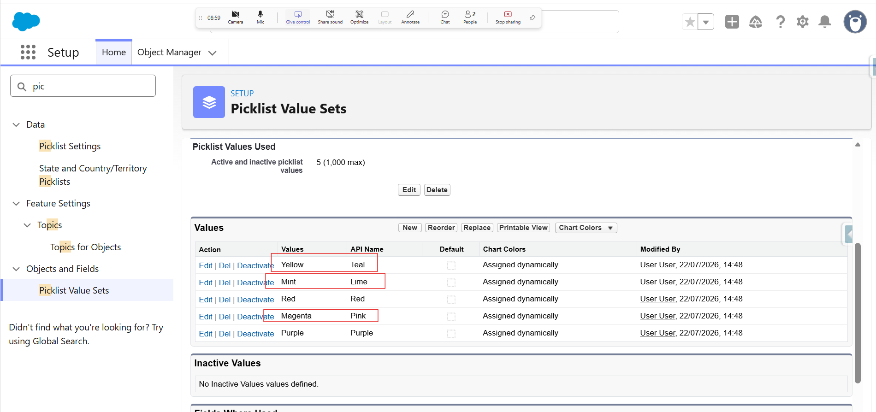Open the Object Manager tab dropdown chevron
The height and width of the screenshot is (412, 876).
tap(213, 53)
